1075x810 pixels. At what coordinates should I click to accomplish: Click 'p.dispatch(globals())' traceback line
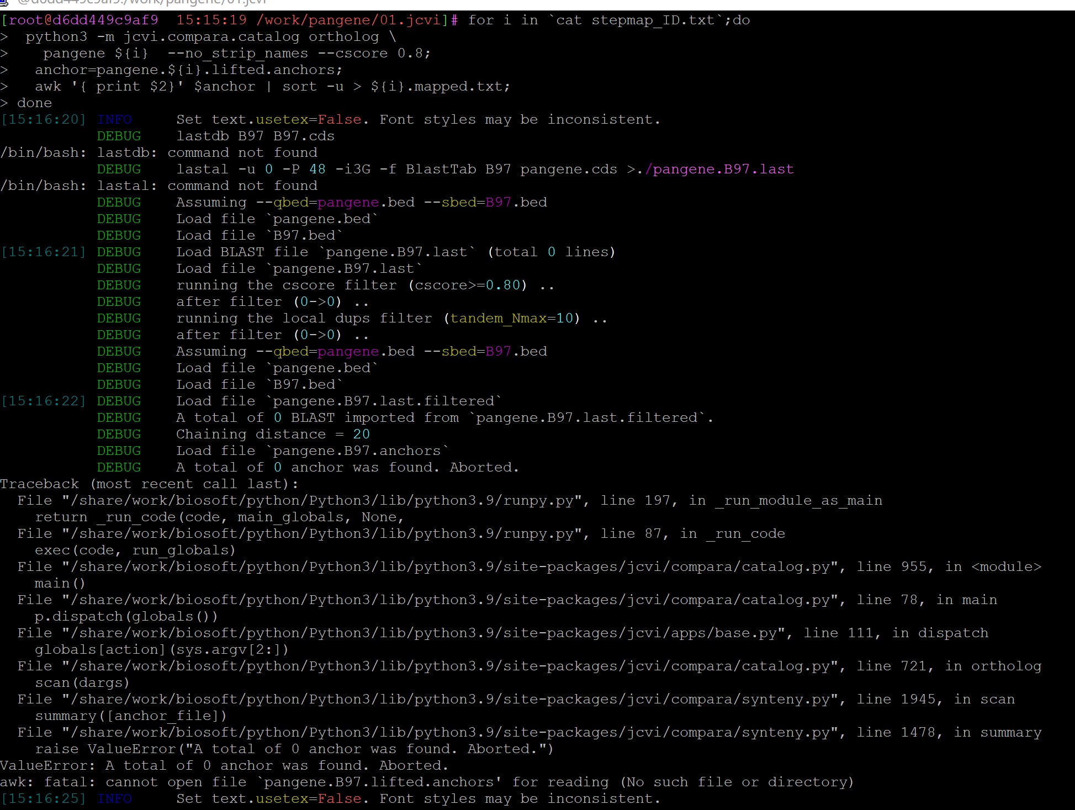point(126,617)
